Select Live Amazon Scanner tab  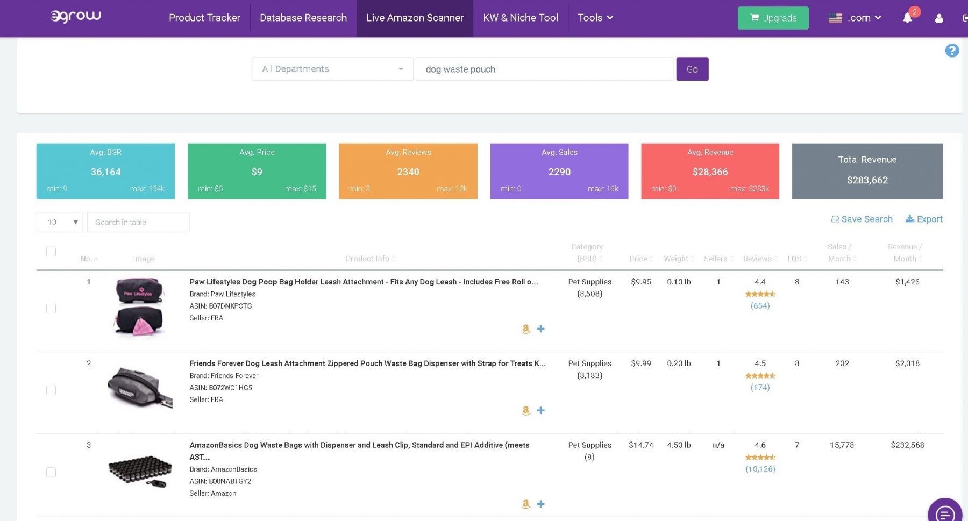tap(415, 18)
